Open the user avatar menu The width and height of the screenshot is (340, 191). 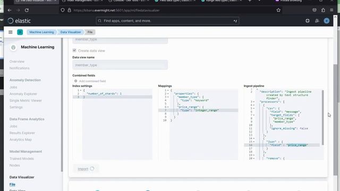[x=327, y=21]
